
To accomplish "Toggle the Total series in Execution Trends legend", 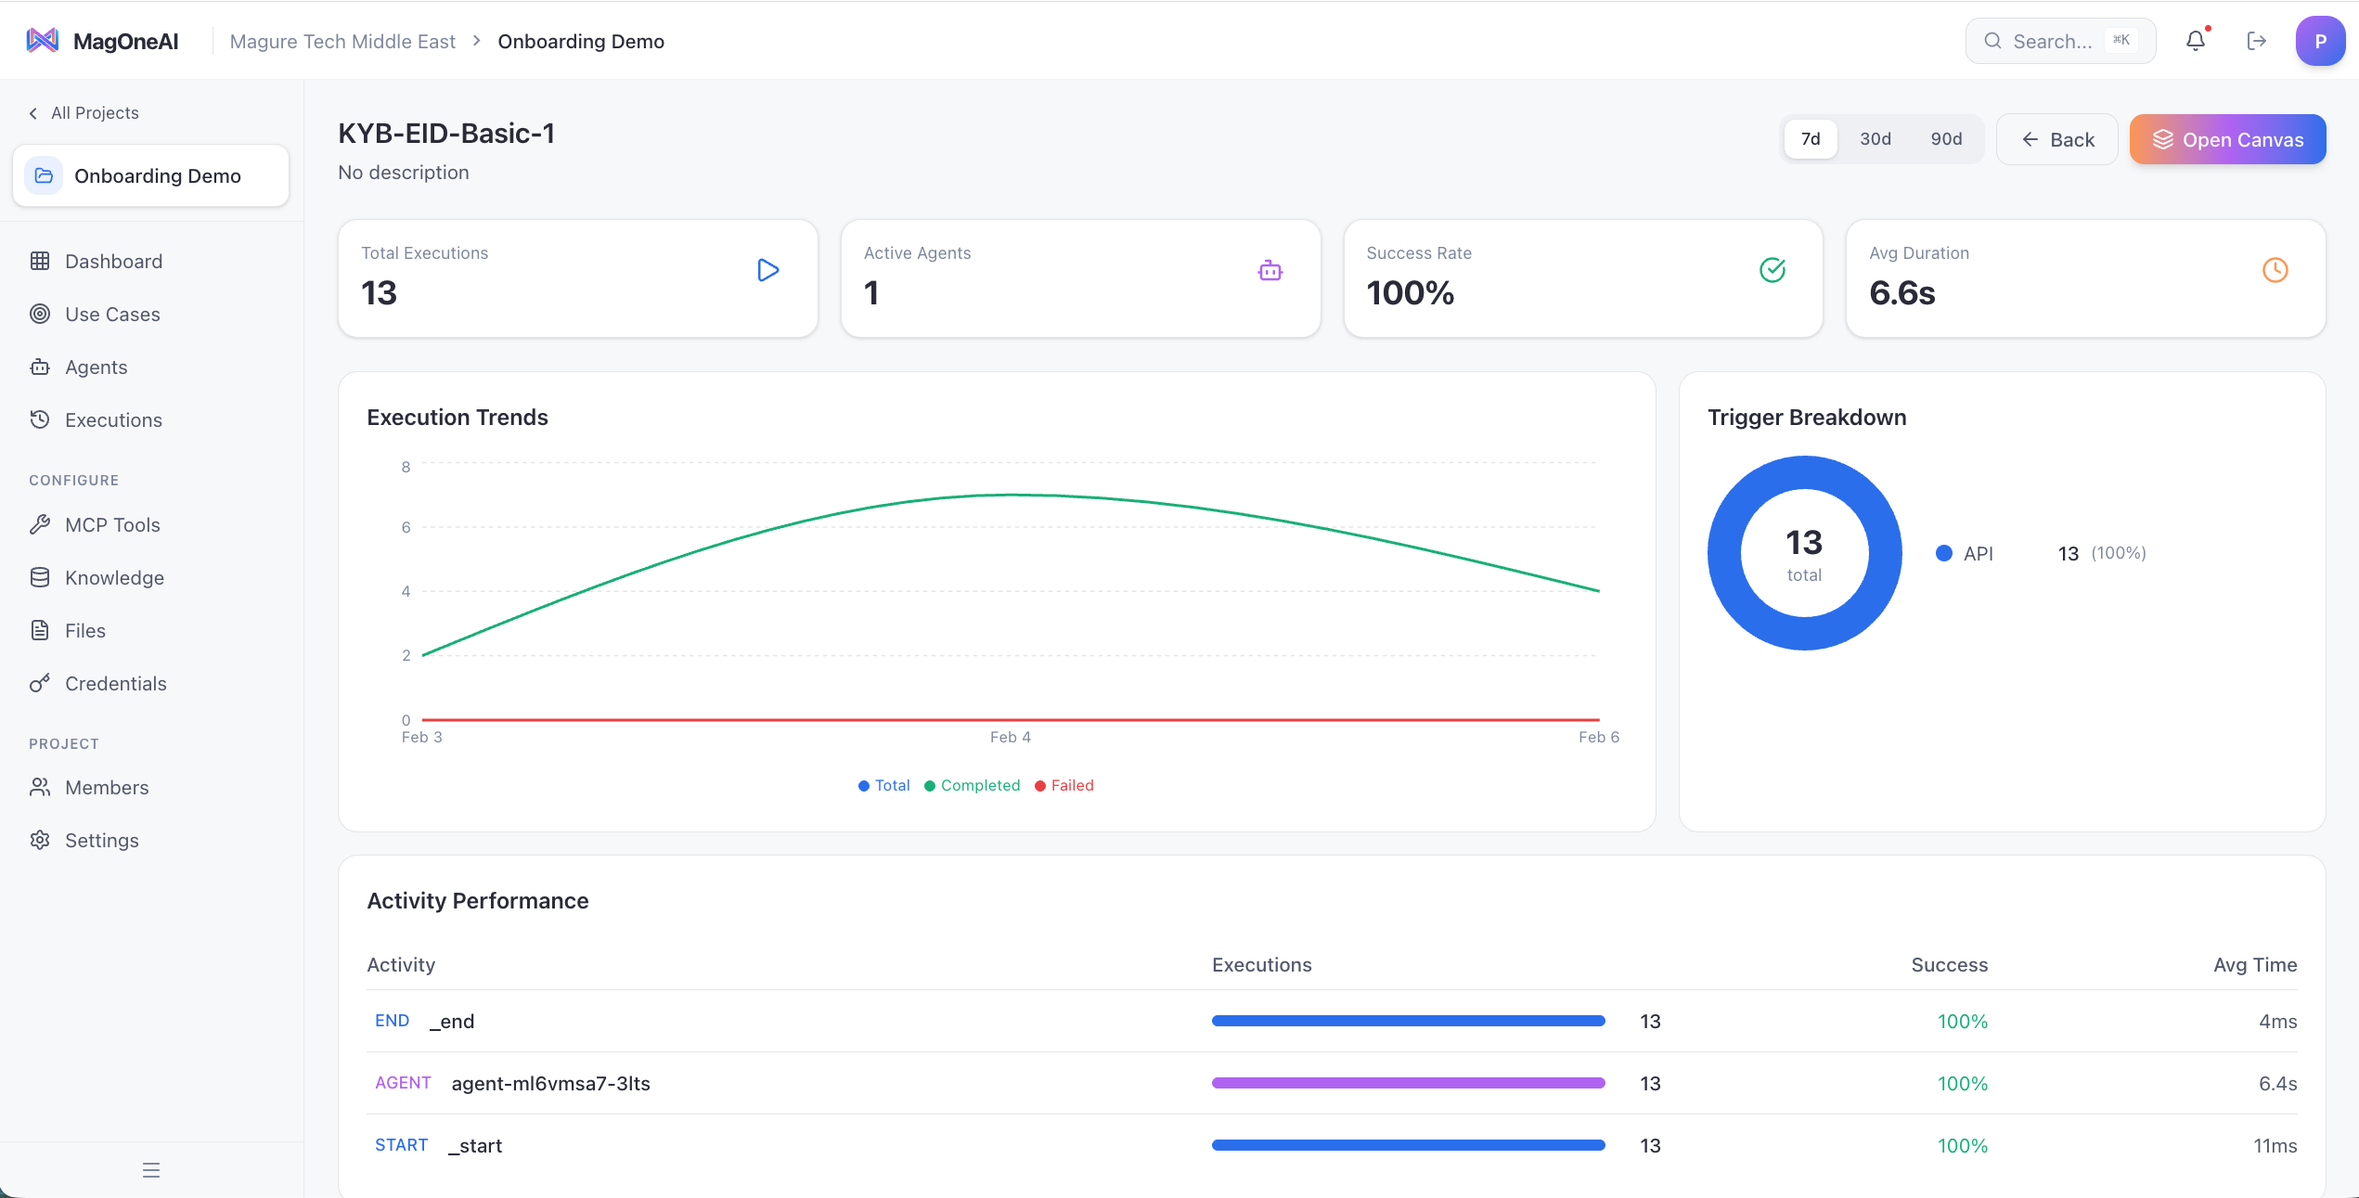I will click(883, 785).
